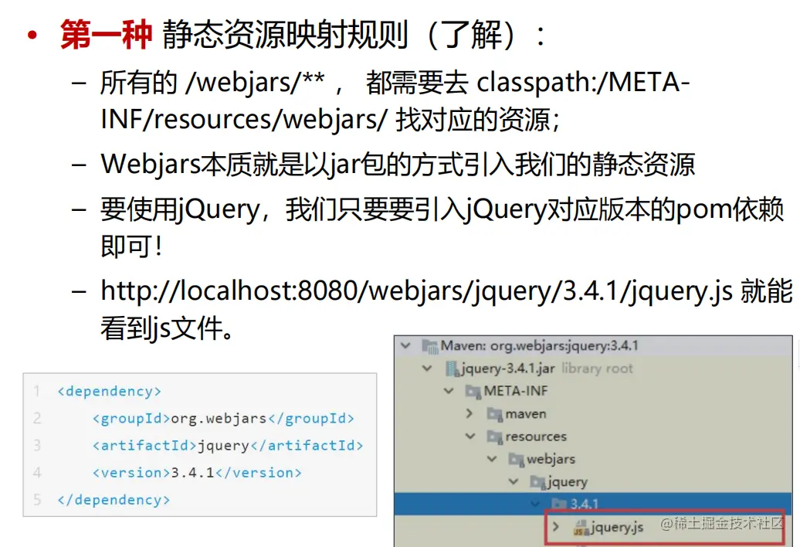Screen dimensions: 800x547
Task: Click the META-INF folder icon
Action: point(473,392)
